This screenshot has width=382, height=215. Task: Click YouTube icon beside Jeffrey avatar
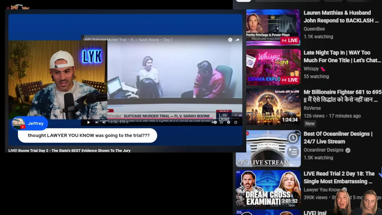tap(22, 127)
